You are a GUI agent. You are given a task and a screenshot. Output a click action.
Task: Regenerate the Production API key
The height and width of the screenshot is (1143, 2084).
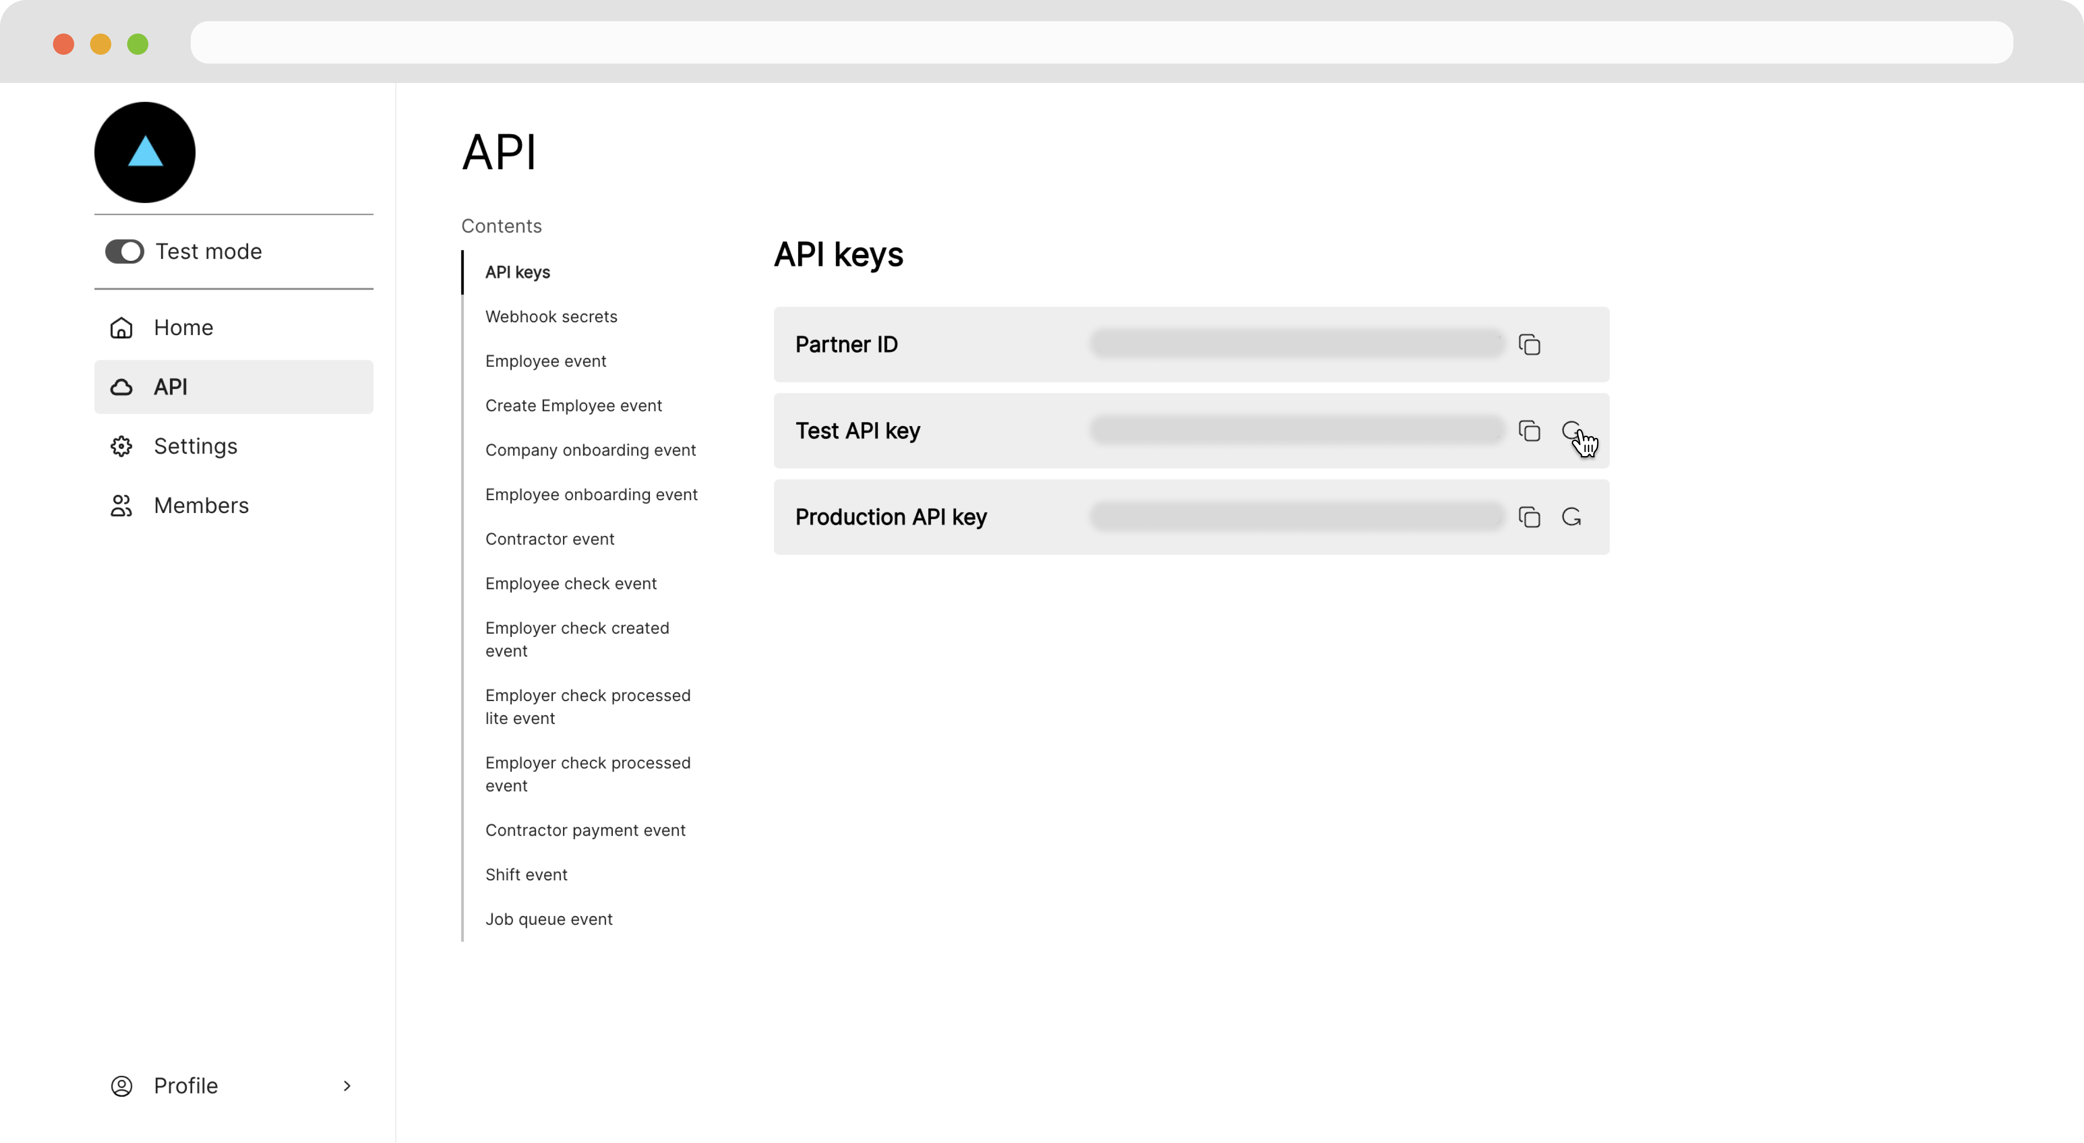(x=1571, y=517)
